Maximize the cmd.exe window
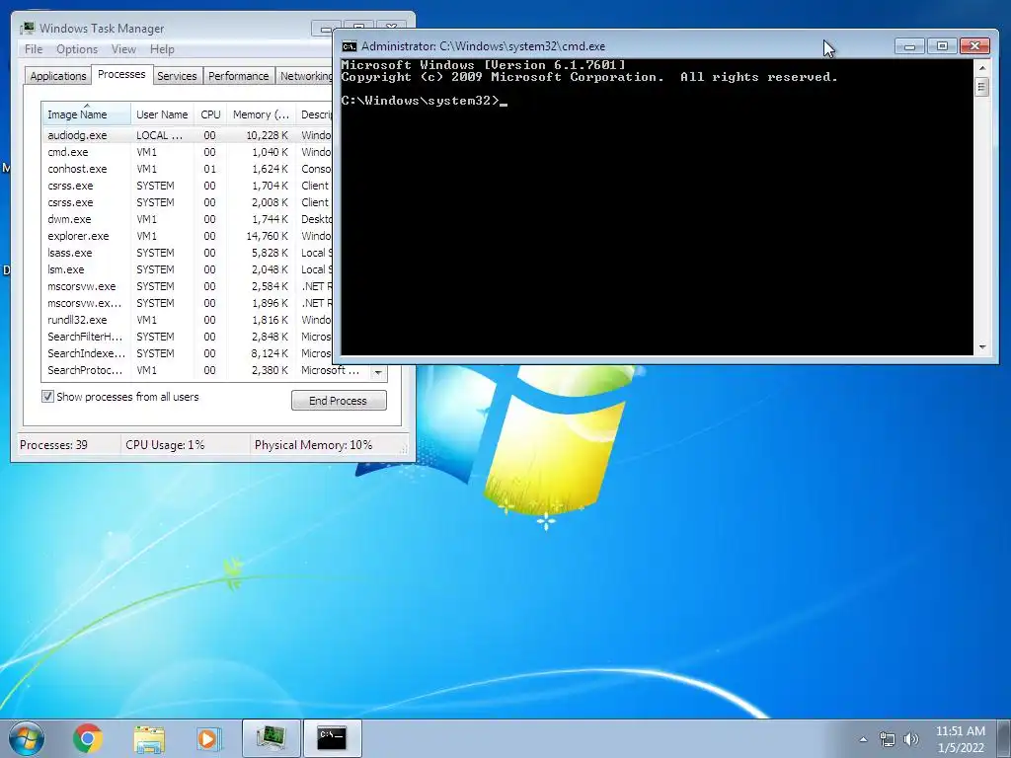 click(941, 45)
